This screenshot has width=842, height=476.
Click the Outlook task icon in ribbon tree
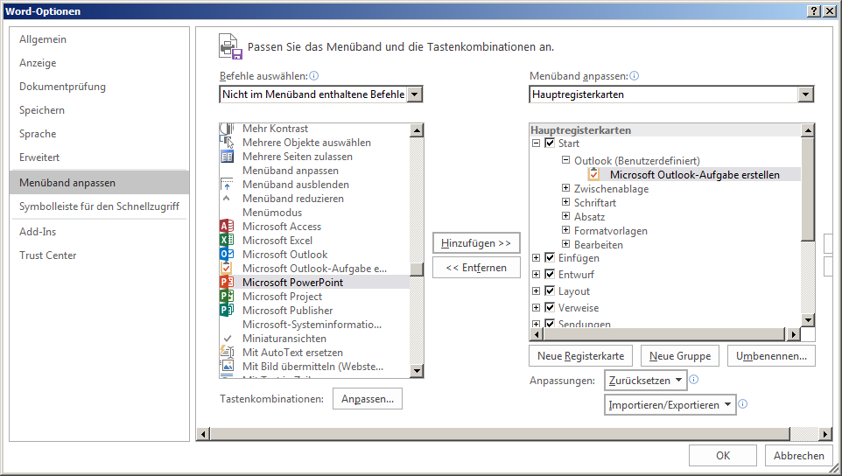pos(594,174)
